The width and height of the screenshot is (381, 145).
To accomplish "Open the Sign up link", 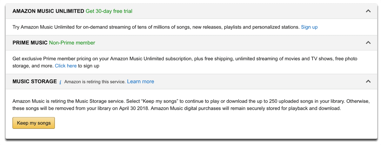I will (x=309, y=27).
